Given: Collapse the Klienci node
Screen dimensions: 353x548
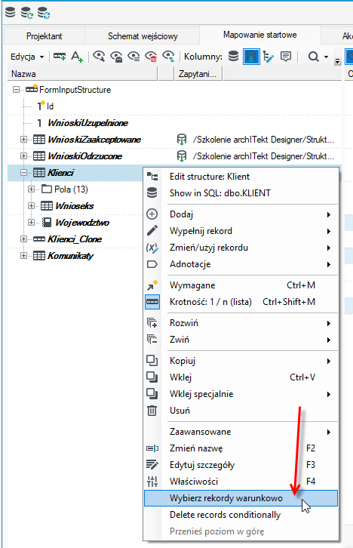Looking at the screenshot, I should (23, 173).
